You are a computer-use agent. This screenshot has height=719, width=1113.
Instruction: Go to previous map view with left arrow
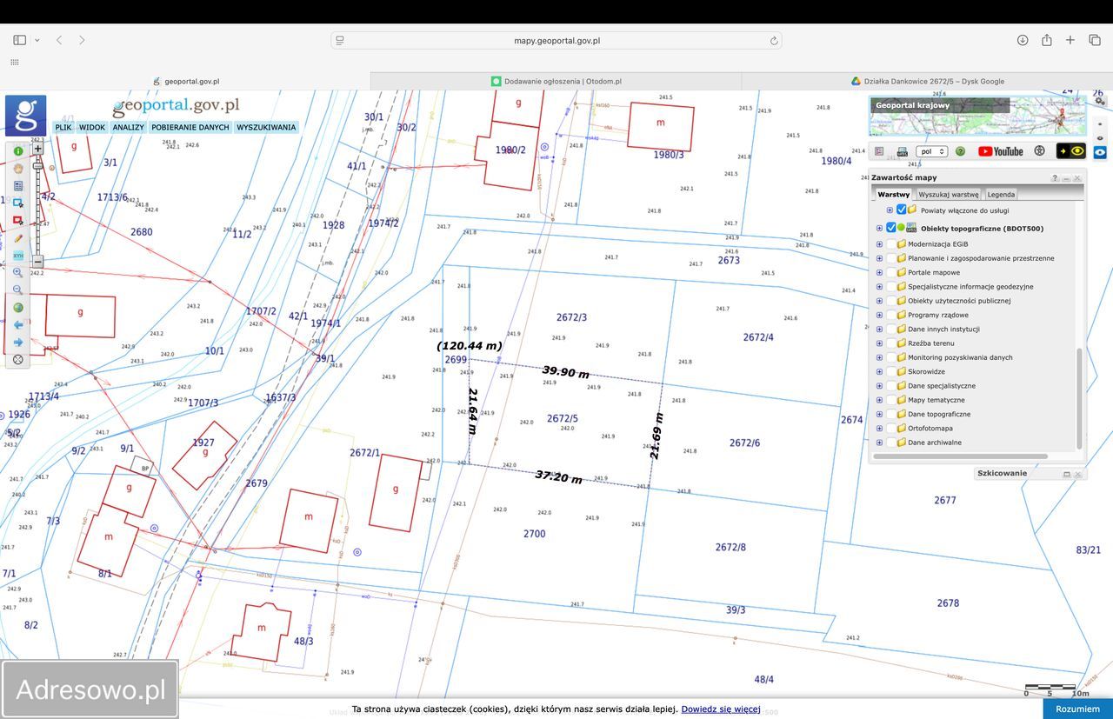pyautogui.click(x=18, y=325)
